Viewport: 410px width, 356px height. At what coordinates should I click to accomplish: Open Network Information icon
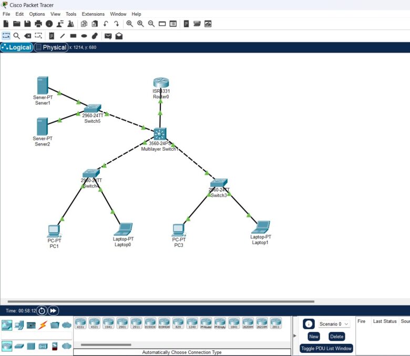point(49,24)
